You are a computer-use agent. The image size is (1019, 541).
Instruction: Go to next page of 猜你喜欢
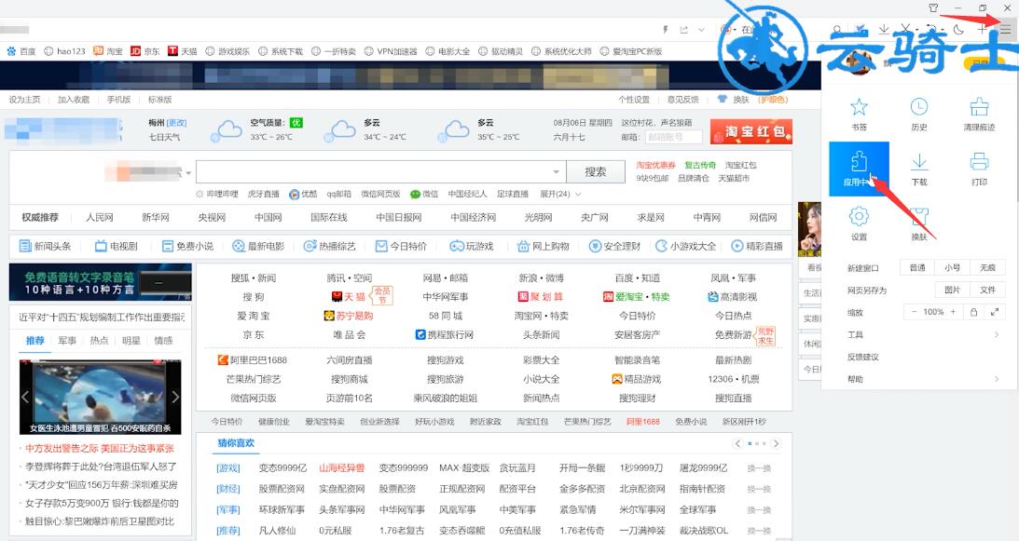(x=776, y=443)
